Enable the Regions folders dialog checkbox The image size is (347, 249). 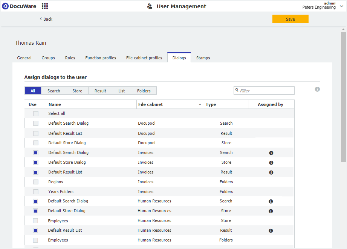coord(35,182)
